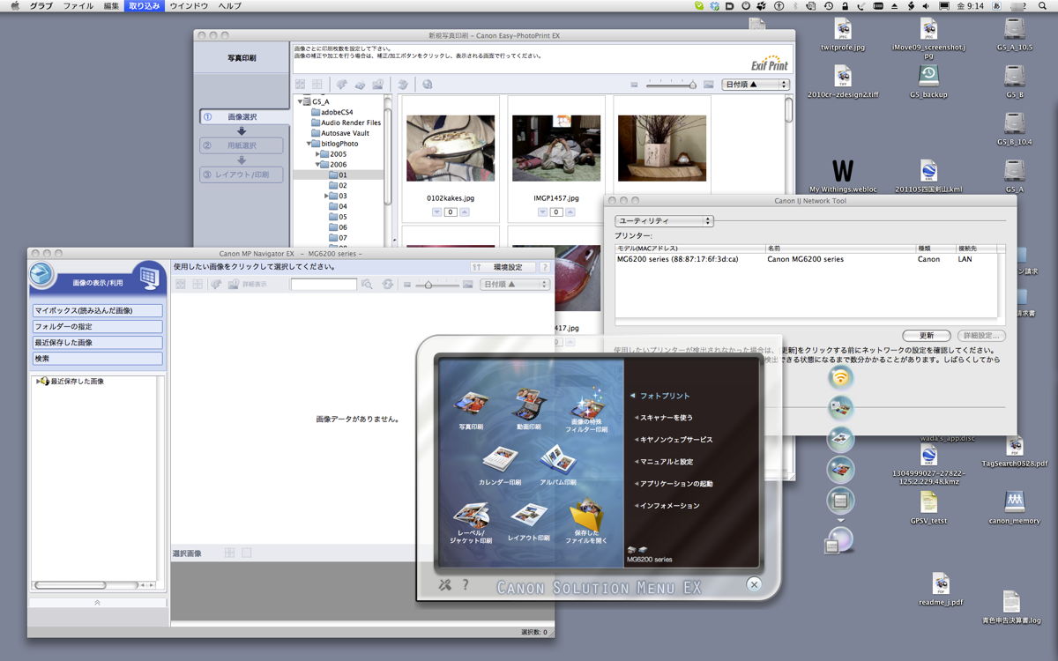Click the wireless icon in the Solution Menu shortcut strip

coord(841,378)
